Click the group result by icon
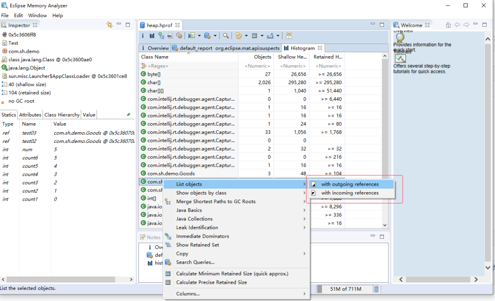This screenshot has width=495, height=301. click(x=239, y=35)
